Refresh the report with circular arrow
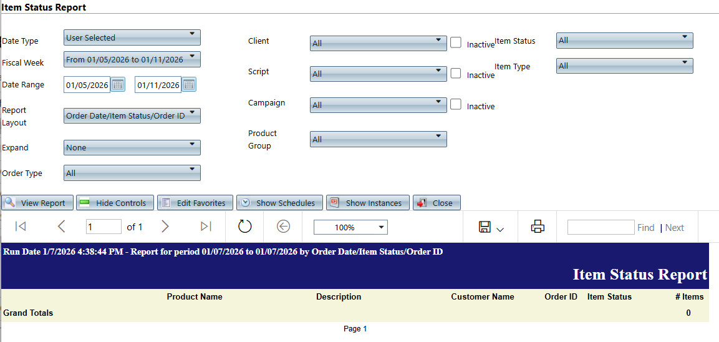The height and width of the screenshot is (342, 719). pos(245,227)
